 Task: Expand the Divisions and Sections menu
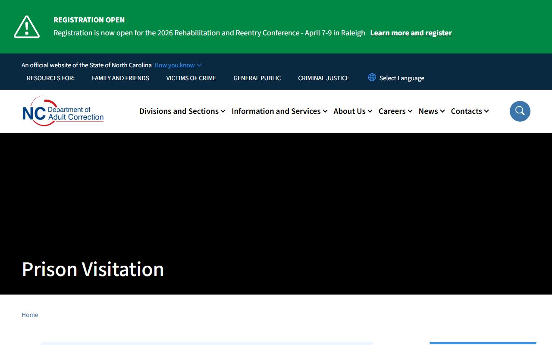(182, 111)
